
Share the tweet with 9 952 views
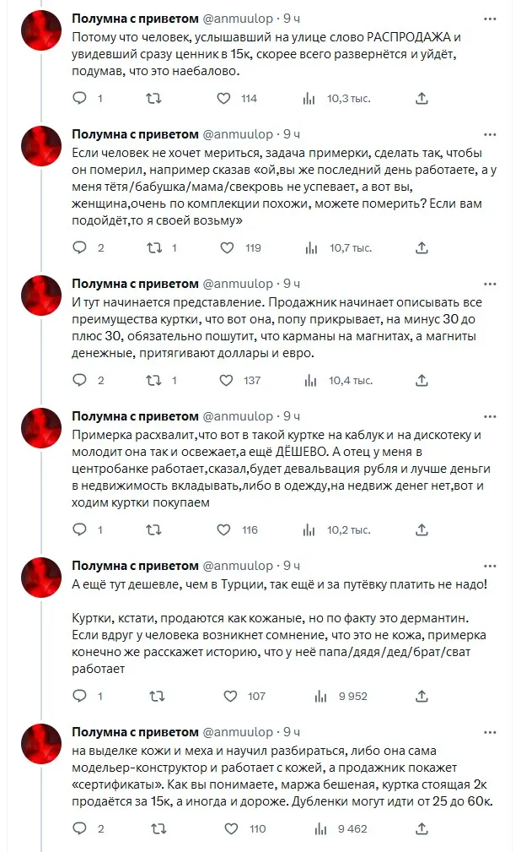tap(422, 697)
